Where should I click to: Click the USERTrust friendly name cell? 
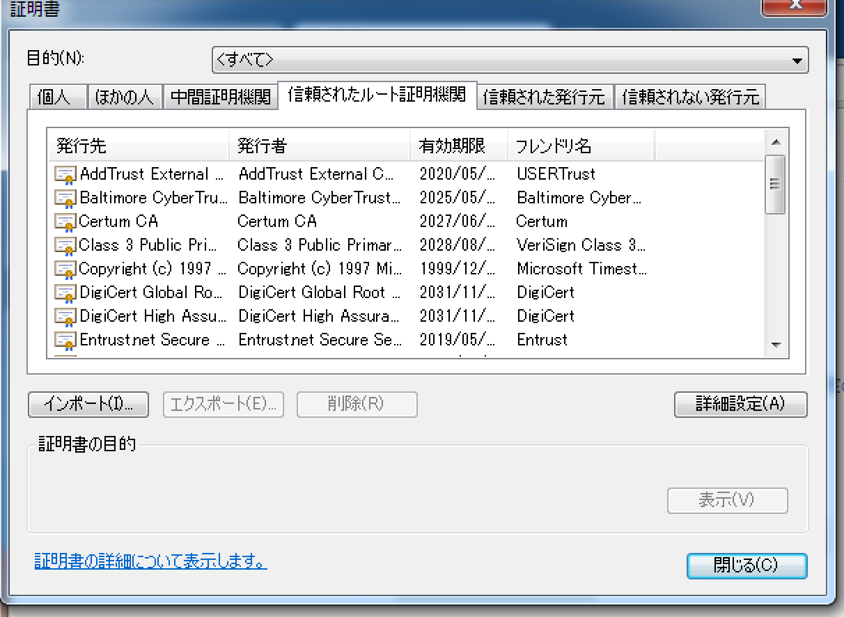[x=556, y=174]
